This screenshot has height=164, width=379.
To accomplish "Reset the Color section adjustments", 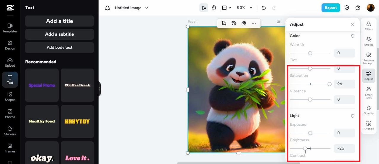I will coord(352,36).
